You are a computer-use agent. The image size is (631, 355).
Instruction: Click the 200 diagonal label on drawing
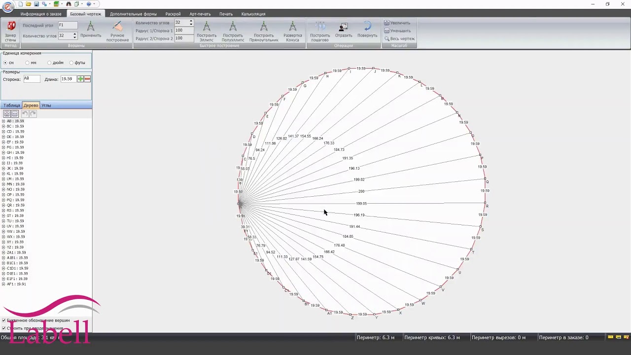pos(361,191)
